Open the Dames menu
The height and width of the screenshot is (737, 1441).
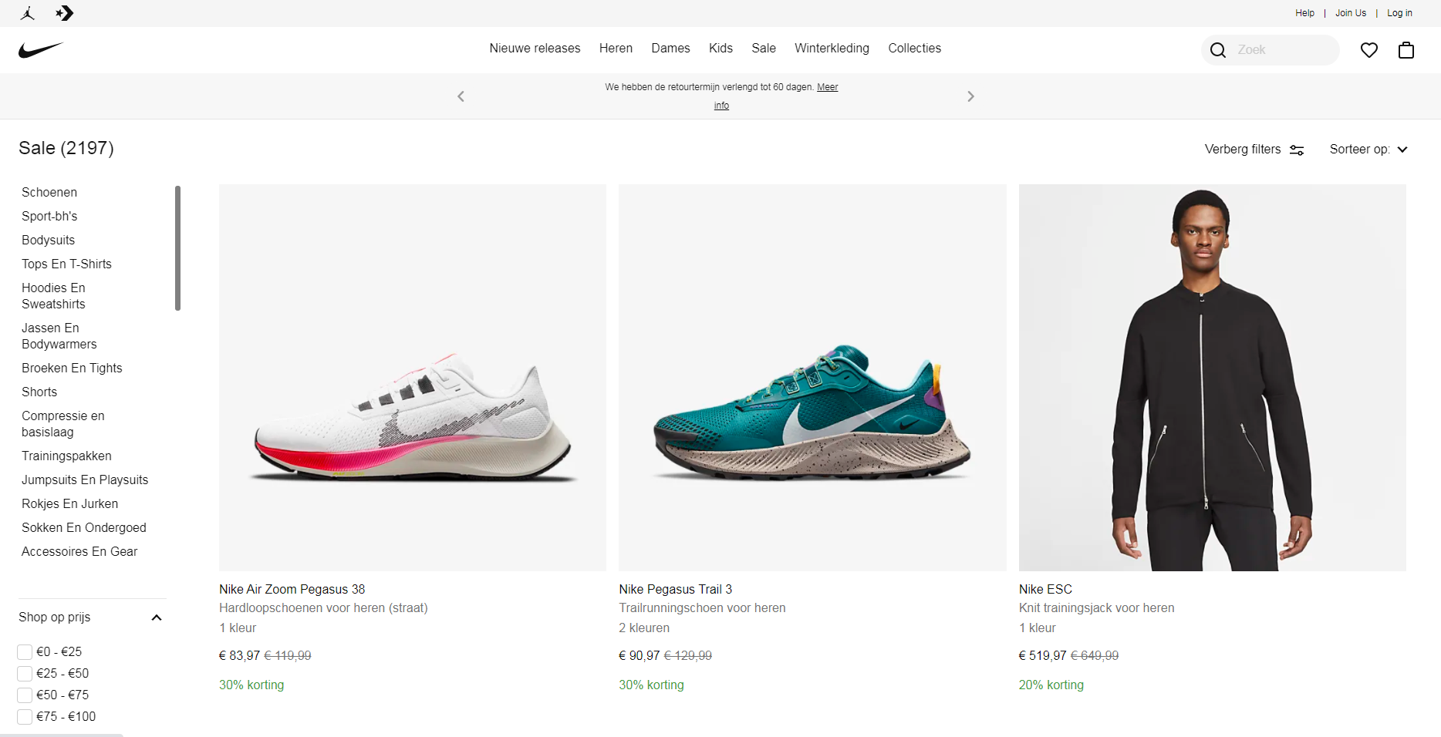coord(670,49)
